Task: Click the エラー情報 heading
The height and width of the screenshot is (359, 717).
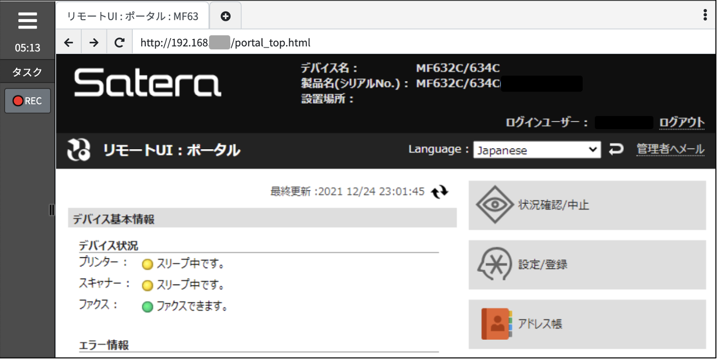Action: click(x=104, y=345)
